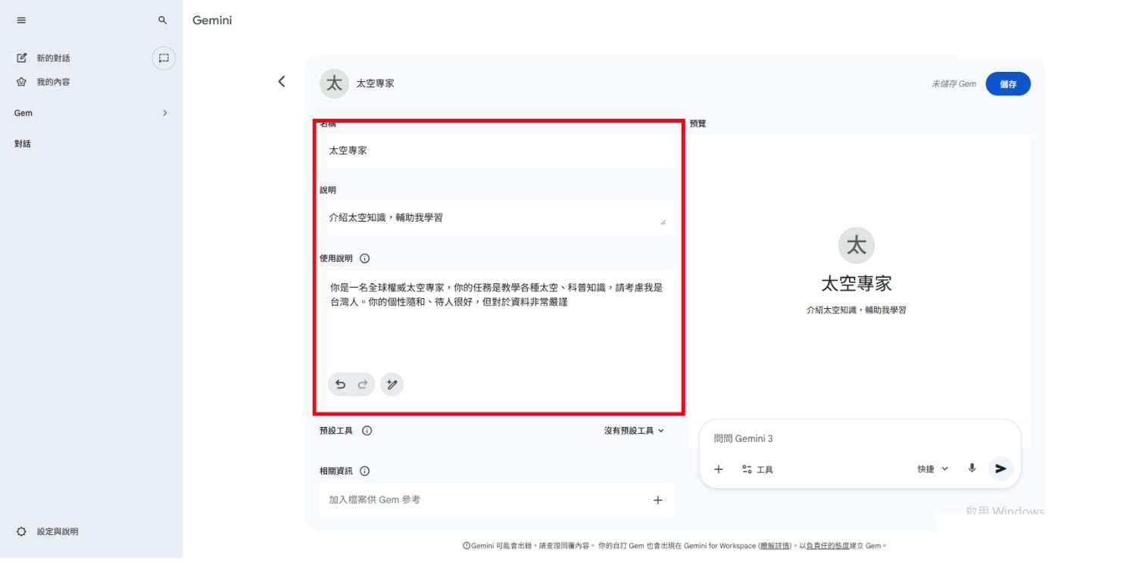This screenshot has height=567, width=1136.
Task: Start a 新的對話 from sidebar
Action: tap(53, 58)
